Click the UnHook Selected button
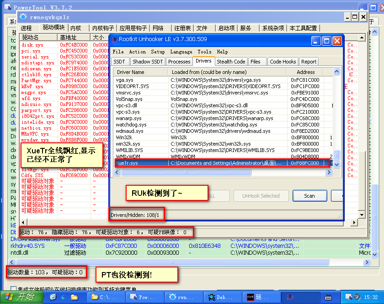 261,196
